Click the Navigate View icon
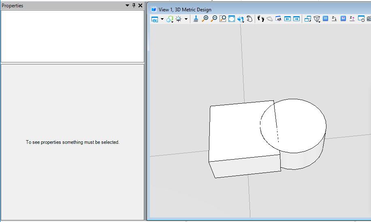The image size is (371, 222). coord(279,19)
